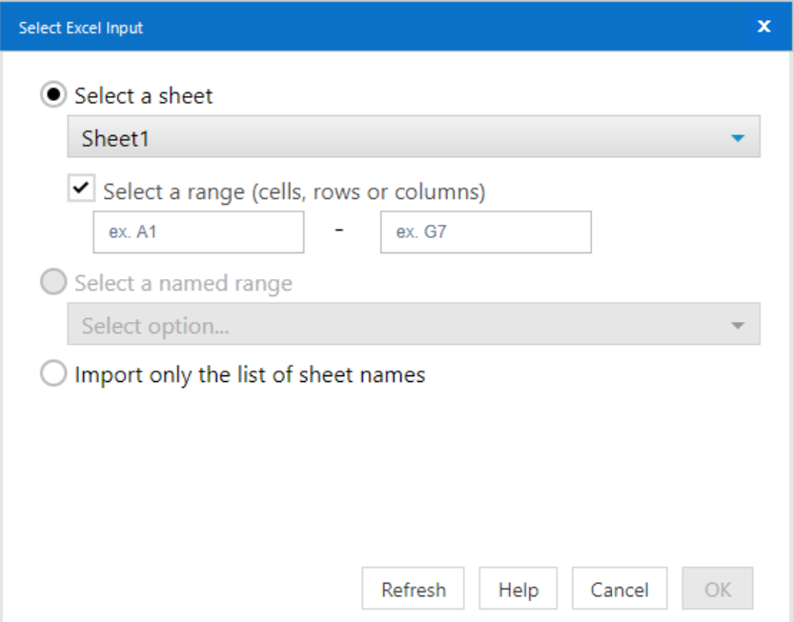Enable 'Import only the list of sheet names'

54,374
